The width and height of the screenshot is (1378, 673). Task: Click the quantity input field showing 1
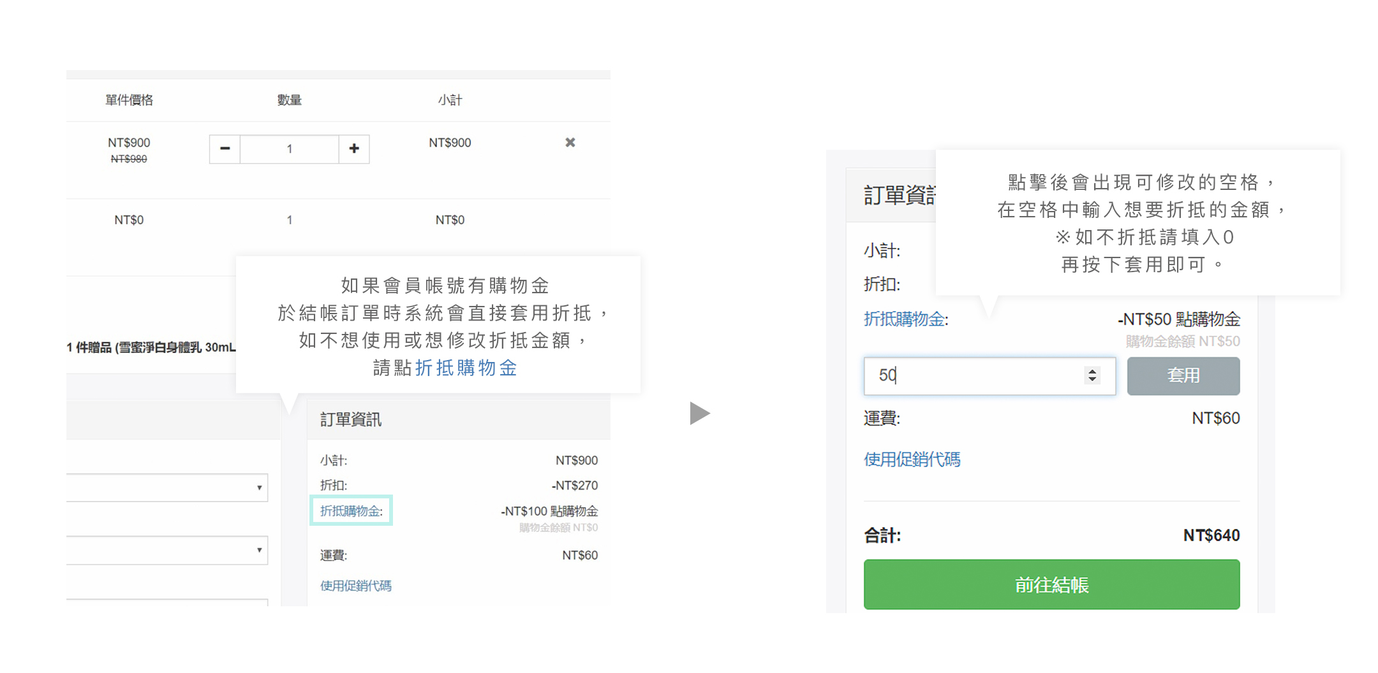coord(289,148)
